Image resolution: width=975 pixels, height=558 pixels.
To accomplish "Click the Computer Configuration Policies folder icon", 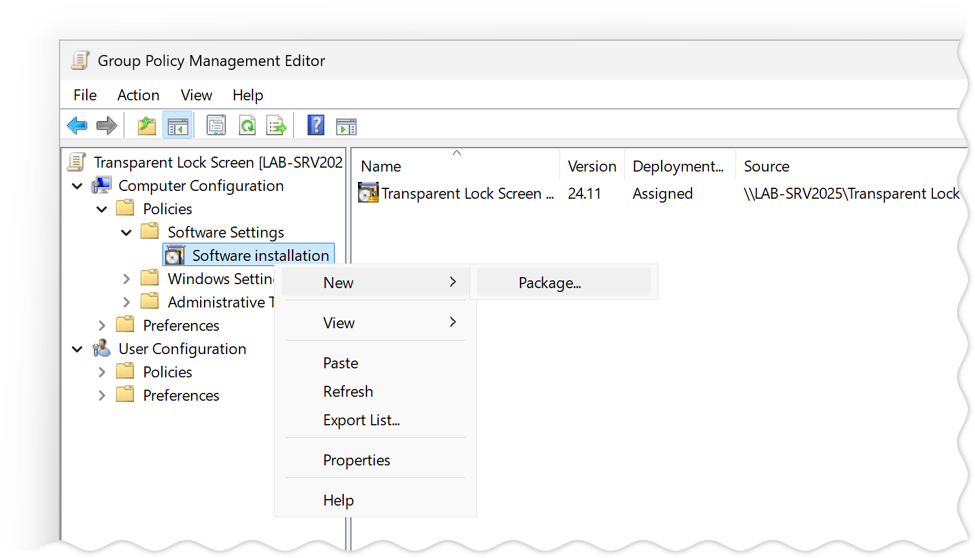I will tap(126, 208).
